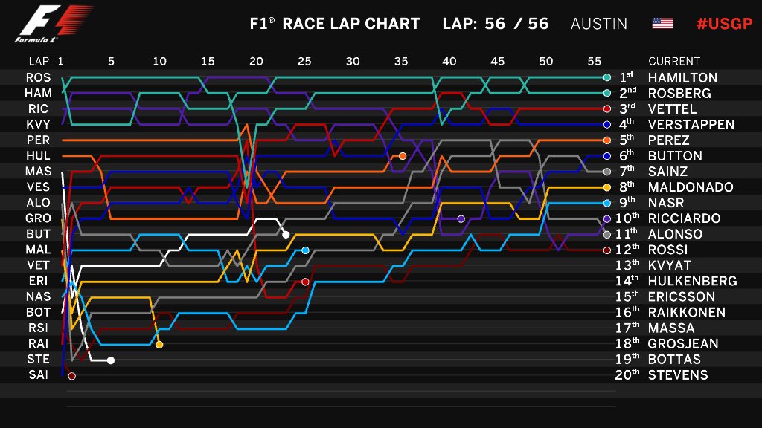Click RICCIARDO in the current standings
This screenshot has height=428, width=762.
tap(685, 218)
